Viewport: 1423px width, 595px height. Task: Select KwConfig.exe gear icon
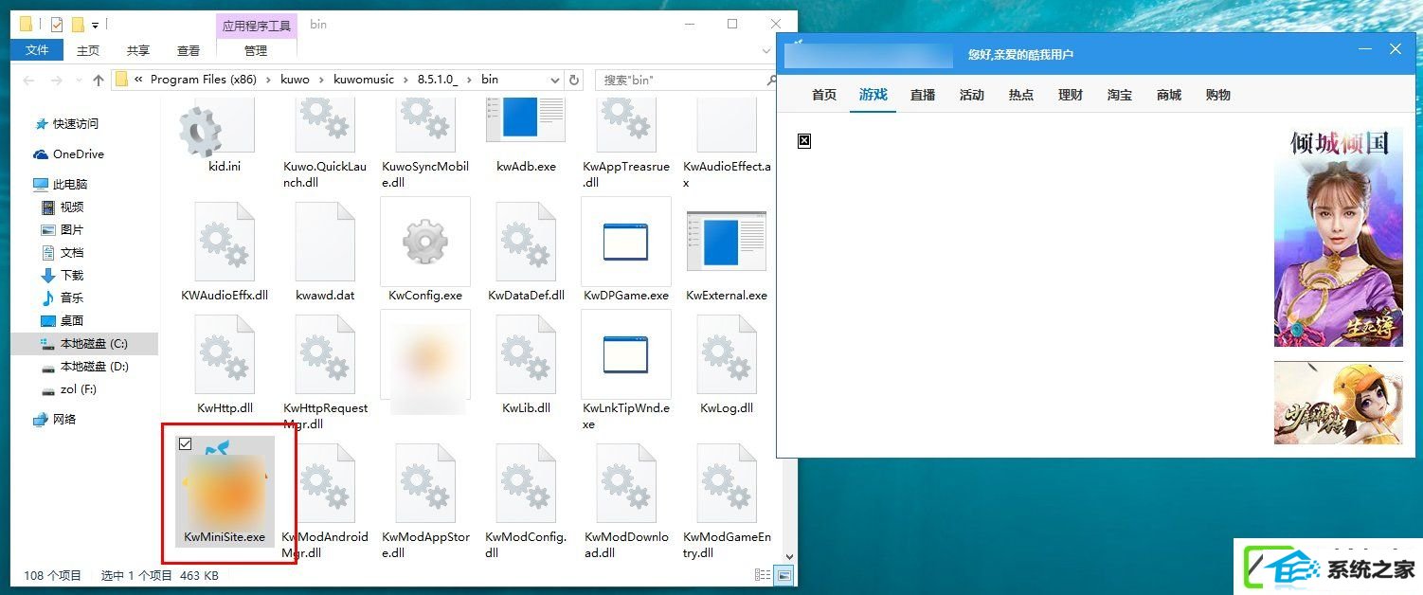425,242
